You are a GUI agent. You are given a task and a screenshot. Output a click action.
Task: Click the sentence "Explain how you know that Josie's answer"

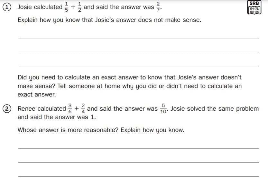[x=109, y=20]
